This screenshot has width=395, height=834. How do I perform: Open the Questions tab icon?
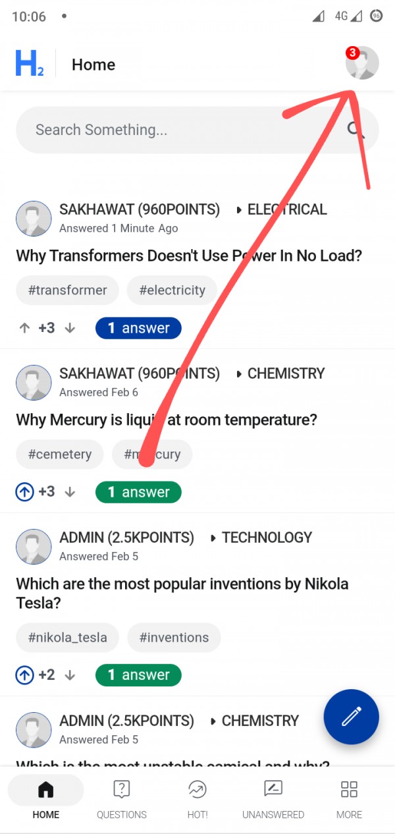pos(121,789)
